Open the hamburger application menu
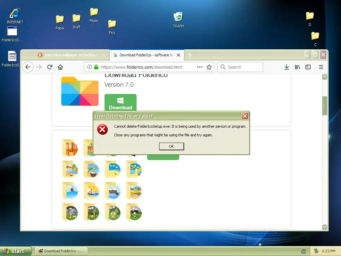341x256 pixels. click(321, 67)
